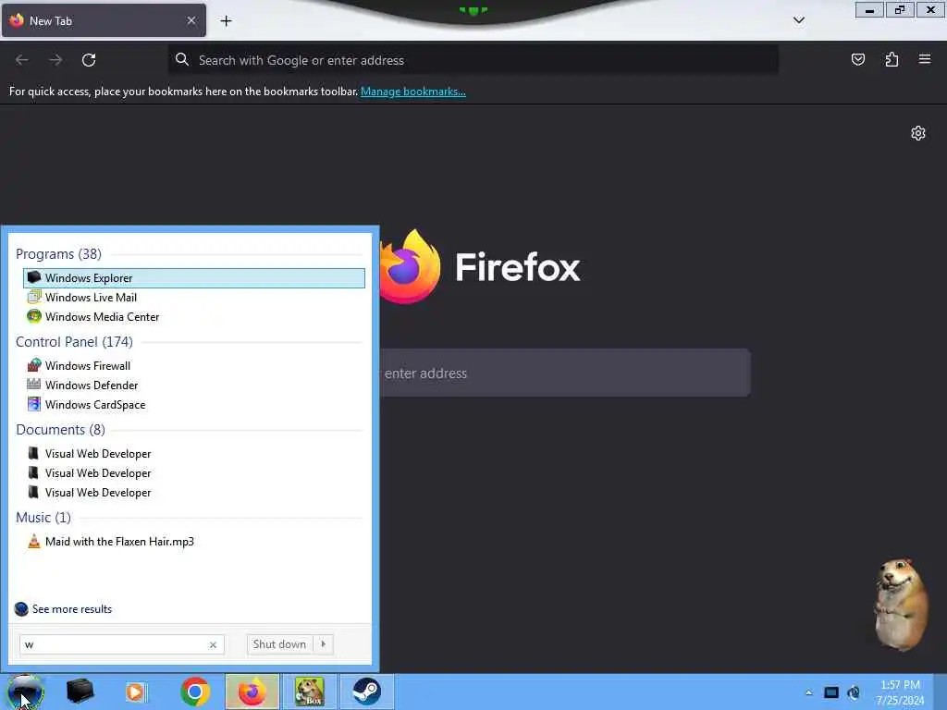947x710 pixels.
Task: Open new tab personalize gear icon
Action: 918,133
